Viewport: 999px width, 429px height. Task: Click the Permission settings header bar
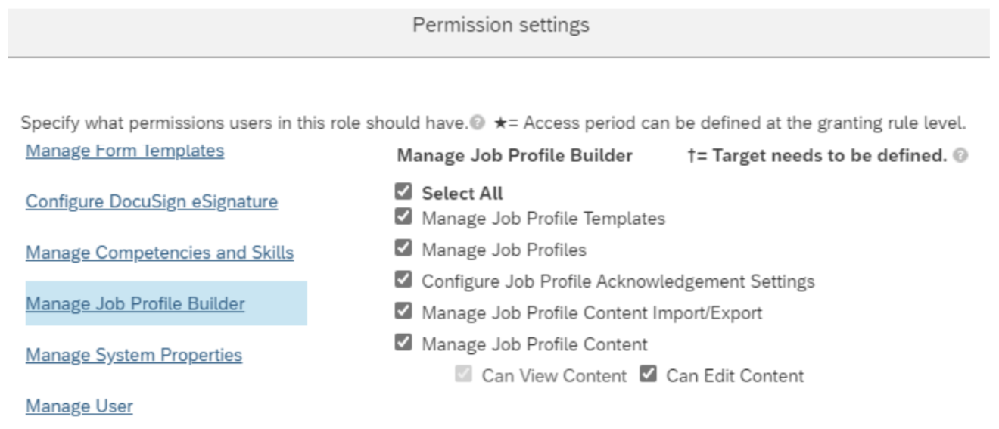click(499, 33)
